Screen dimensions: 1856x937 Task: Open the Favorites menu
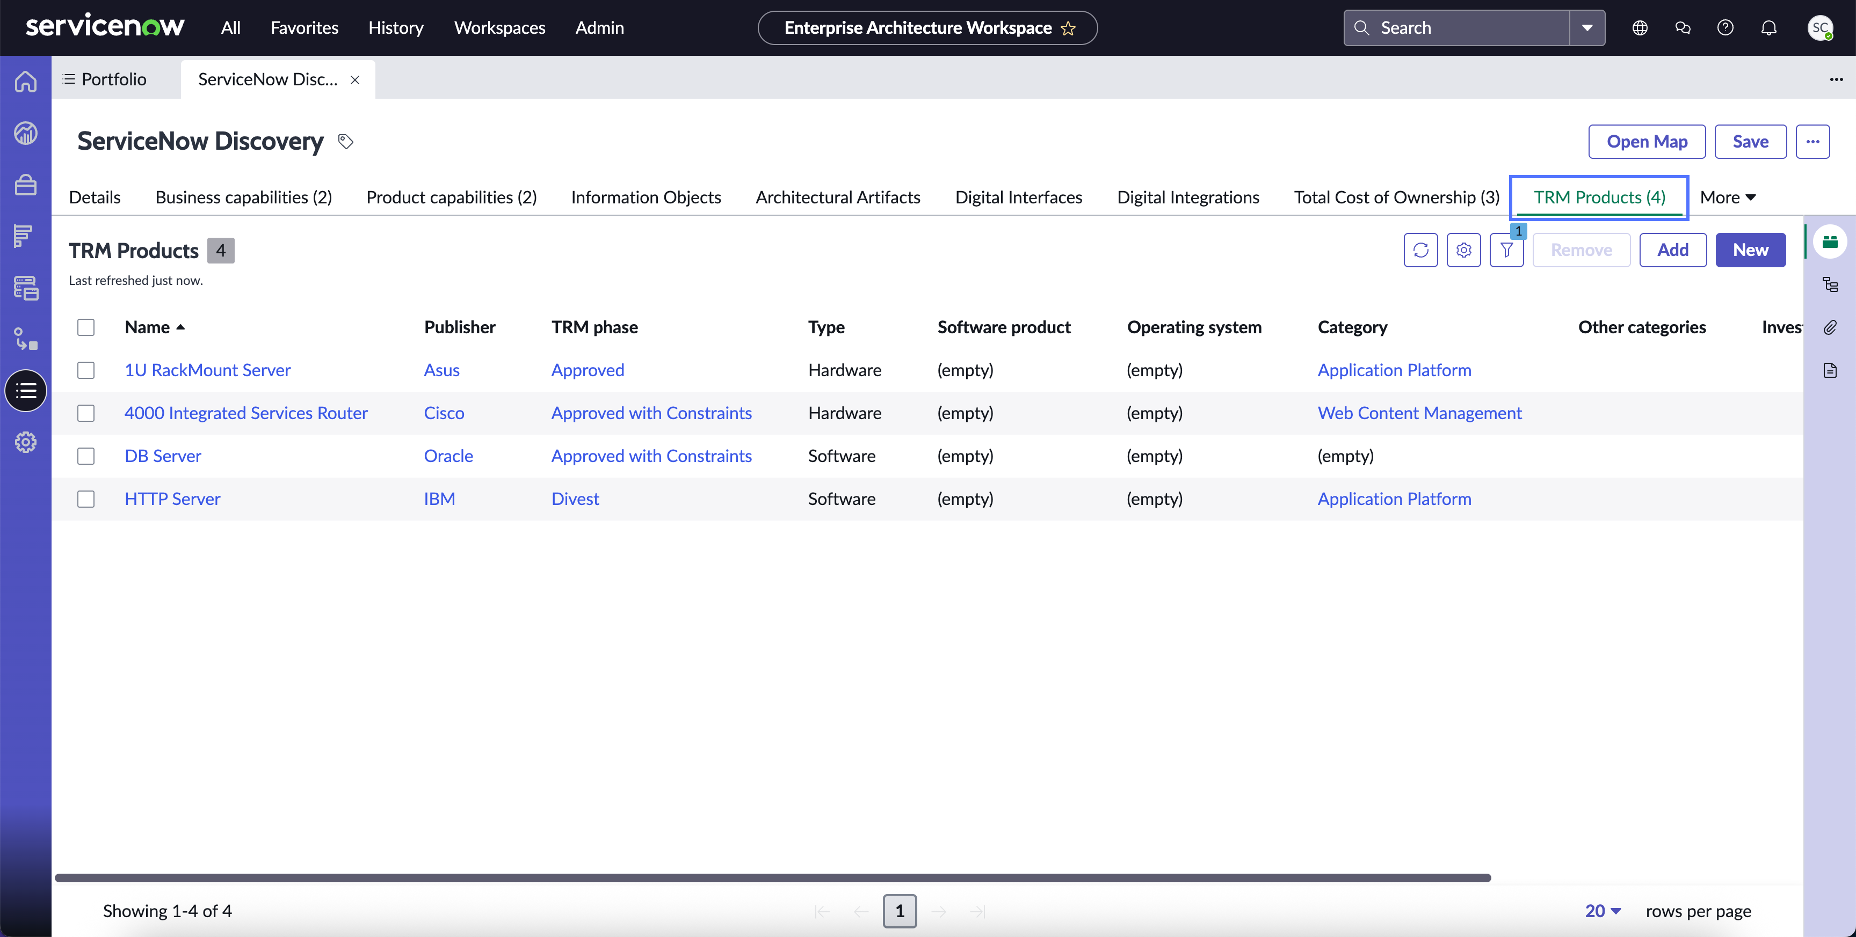pos(304,27)
